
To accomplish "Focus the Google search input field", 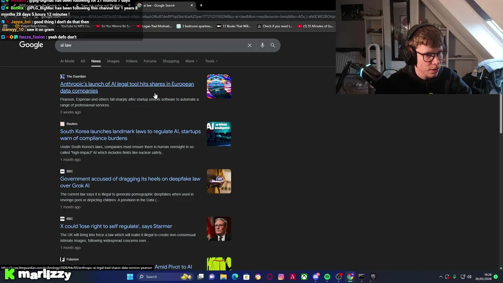I will coord(152,45).
